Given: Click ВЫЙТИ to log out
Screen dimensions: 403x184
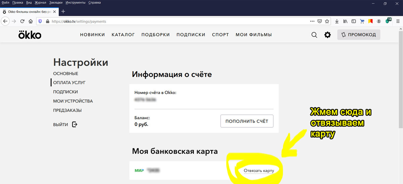Looking at the screenshot, I should [x=65, y=125].
